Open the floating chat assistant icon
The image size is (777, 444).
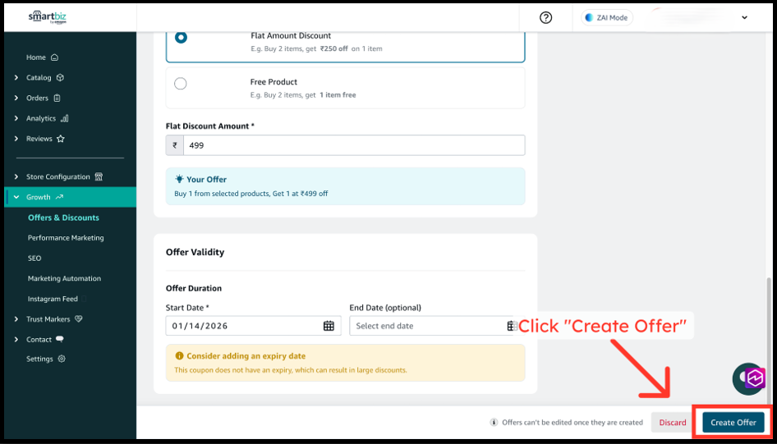coord(750,378)
